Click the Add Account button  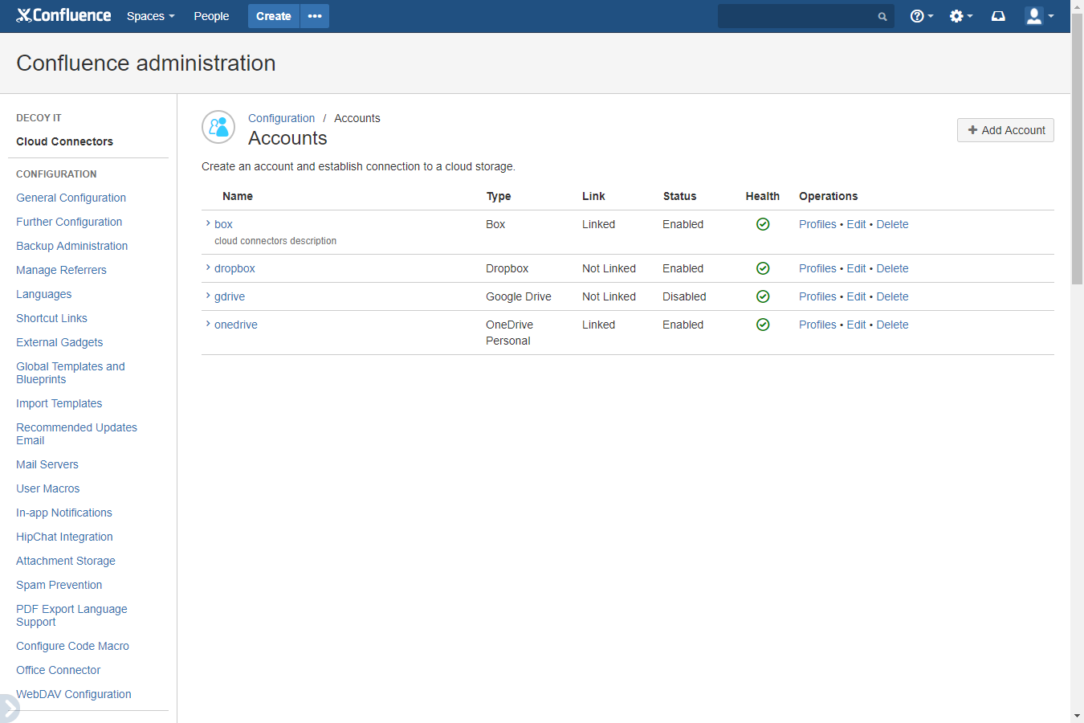(1005, 130)
